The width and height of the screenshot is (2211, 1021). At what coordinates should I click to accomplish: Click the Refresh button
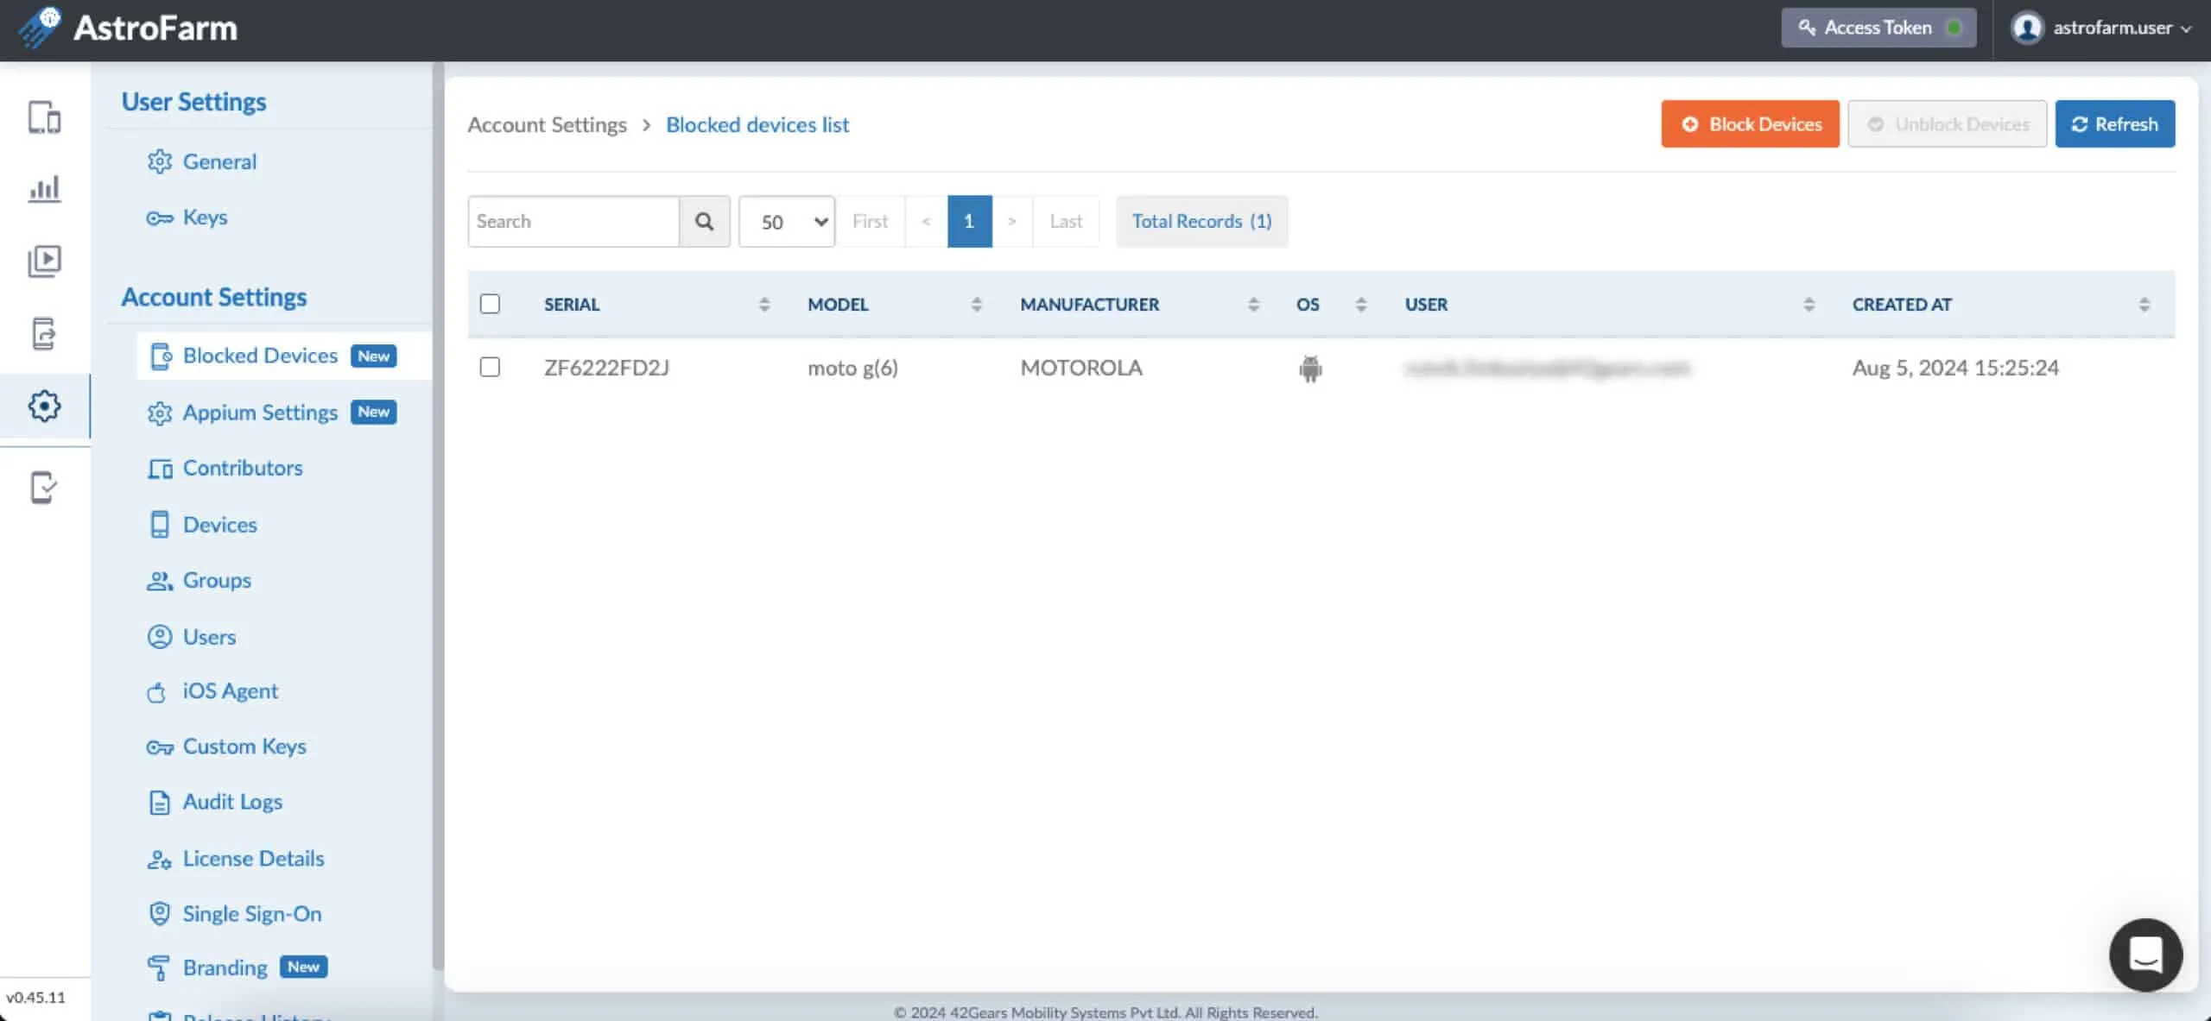click(2114, 124)
